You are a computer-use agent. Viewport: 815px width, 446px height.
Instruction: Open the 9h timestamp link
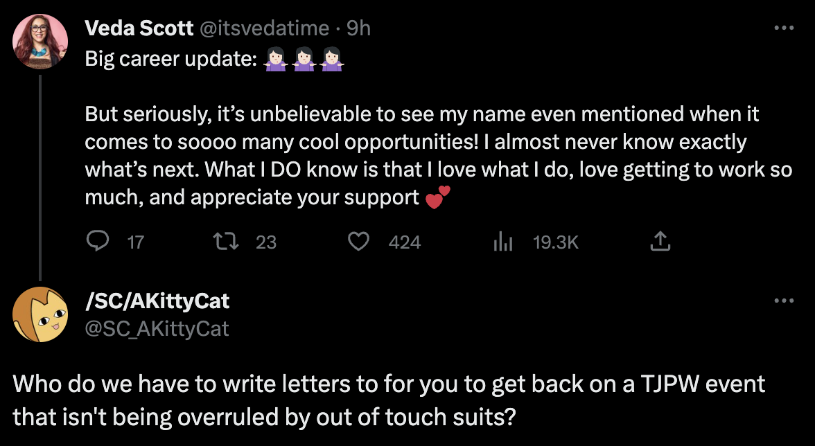click(x=359, y=28)
